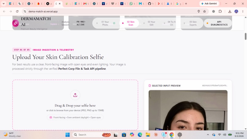Open Skype from the taskbar
Image resolution: width=247 pixels, height=139 pixels.
tap(164, 135)
